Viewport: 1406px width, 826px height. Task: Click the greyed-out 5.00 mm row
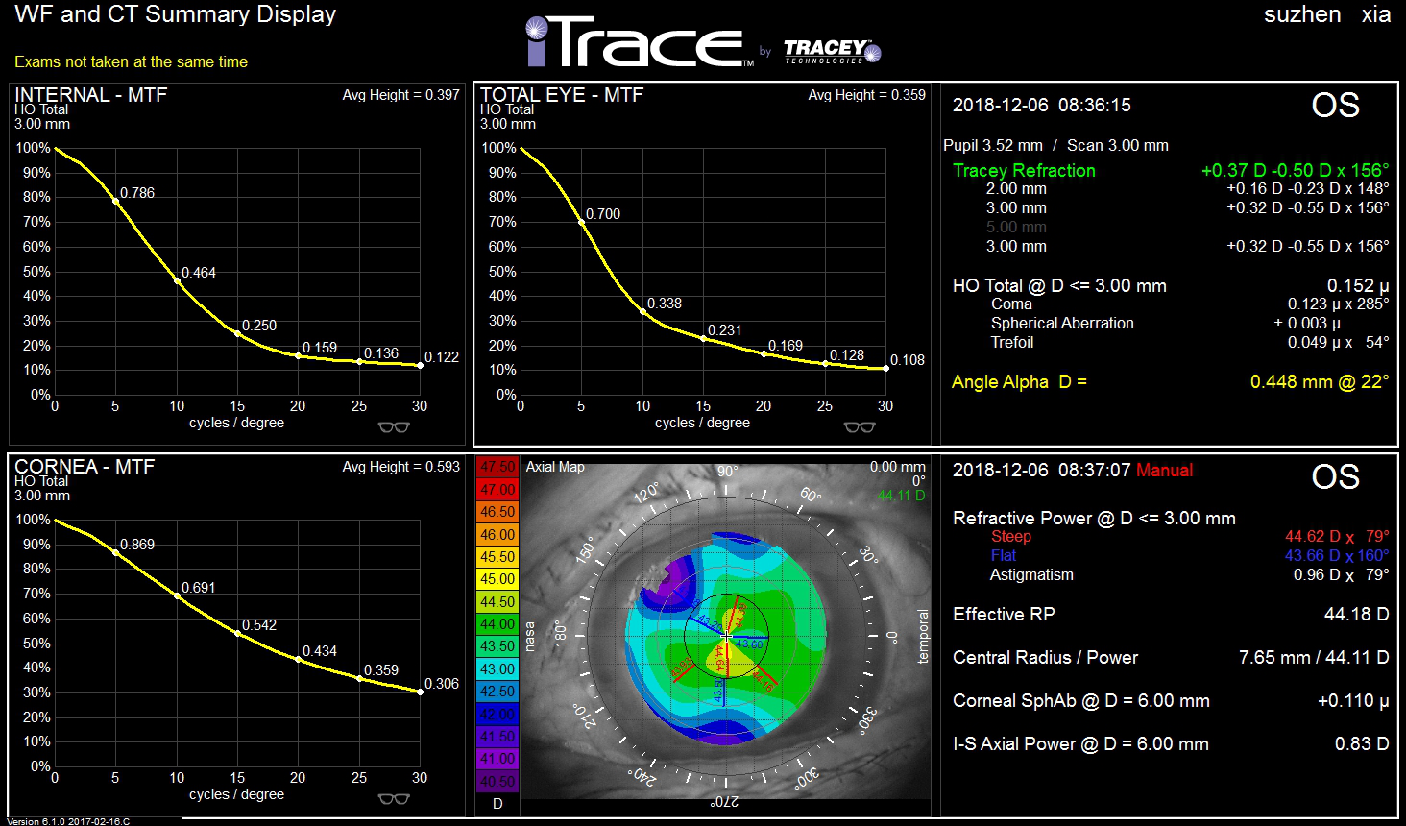(x=1016, y=228)
